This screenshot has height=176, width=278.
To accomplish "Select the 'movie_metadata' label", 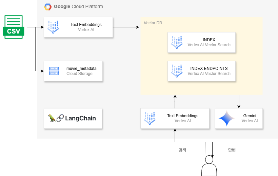I will [x=81, y=68].
